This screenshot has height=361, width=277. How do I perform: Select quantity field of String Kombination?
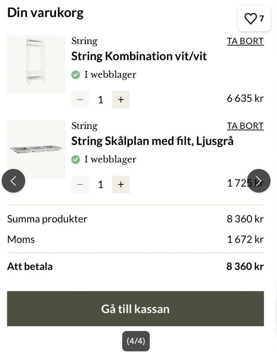(x=100, y=100)
